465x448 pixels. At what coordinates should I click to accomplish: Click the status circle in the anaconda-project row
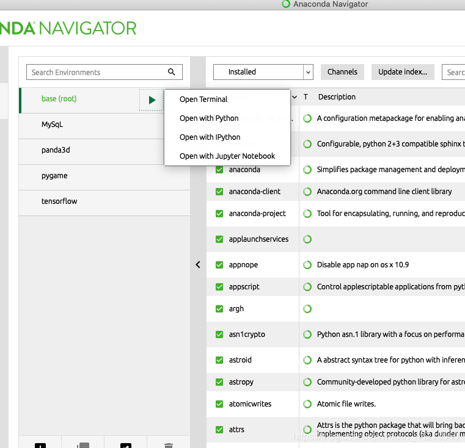(x=307, y=214)
